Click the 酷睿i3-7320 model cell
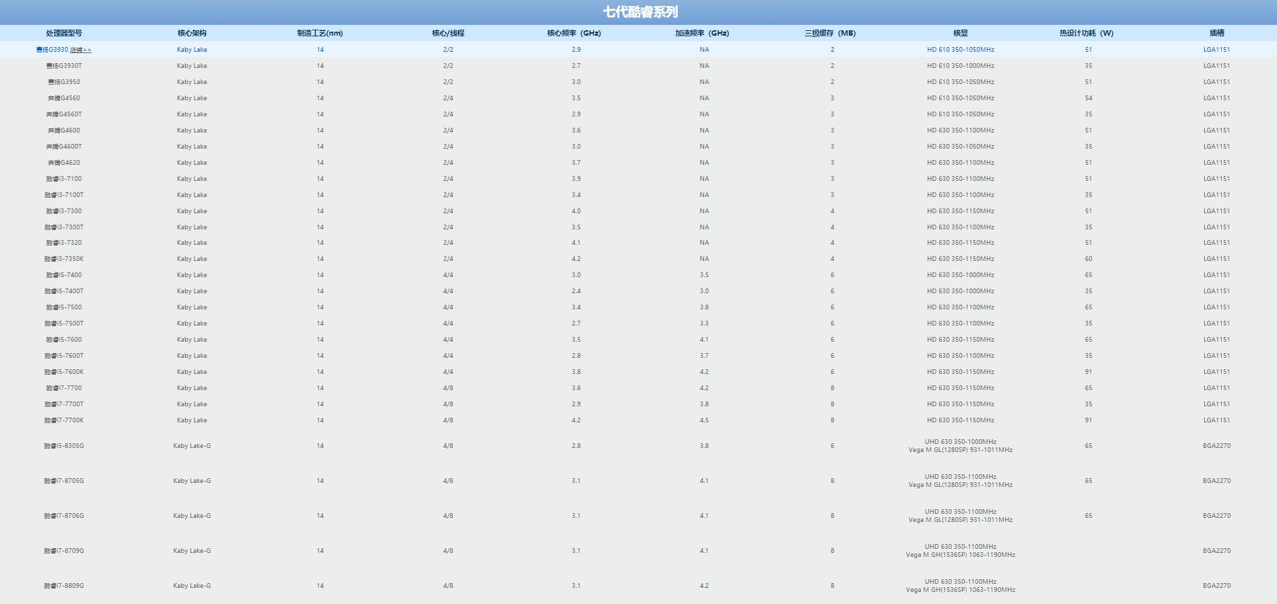Screen dimensions: 1277x604 pyautogui.click(x=64, y=243)
